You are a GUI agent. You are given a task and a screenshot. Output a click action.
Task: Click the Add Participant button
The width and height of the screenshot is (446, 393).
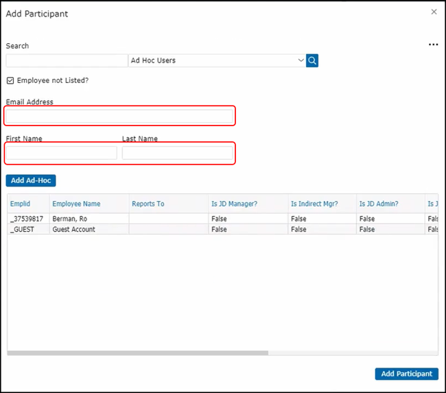click(x=406, y=374)
